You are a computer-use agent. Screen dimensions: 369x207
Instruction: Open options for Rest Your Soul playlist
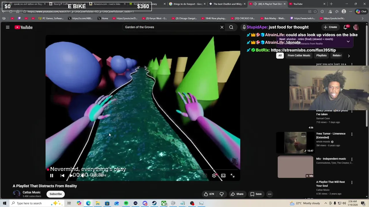pos(352,182)
